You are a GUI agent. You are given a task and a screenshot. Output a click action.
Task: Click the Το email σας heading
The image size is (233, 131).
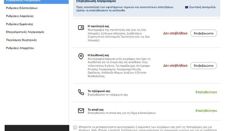96,110
